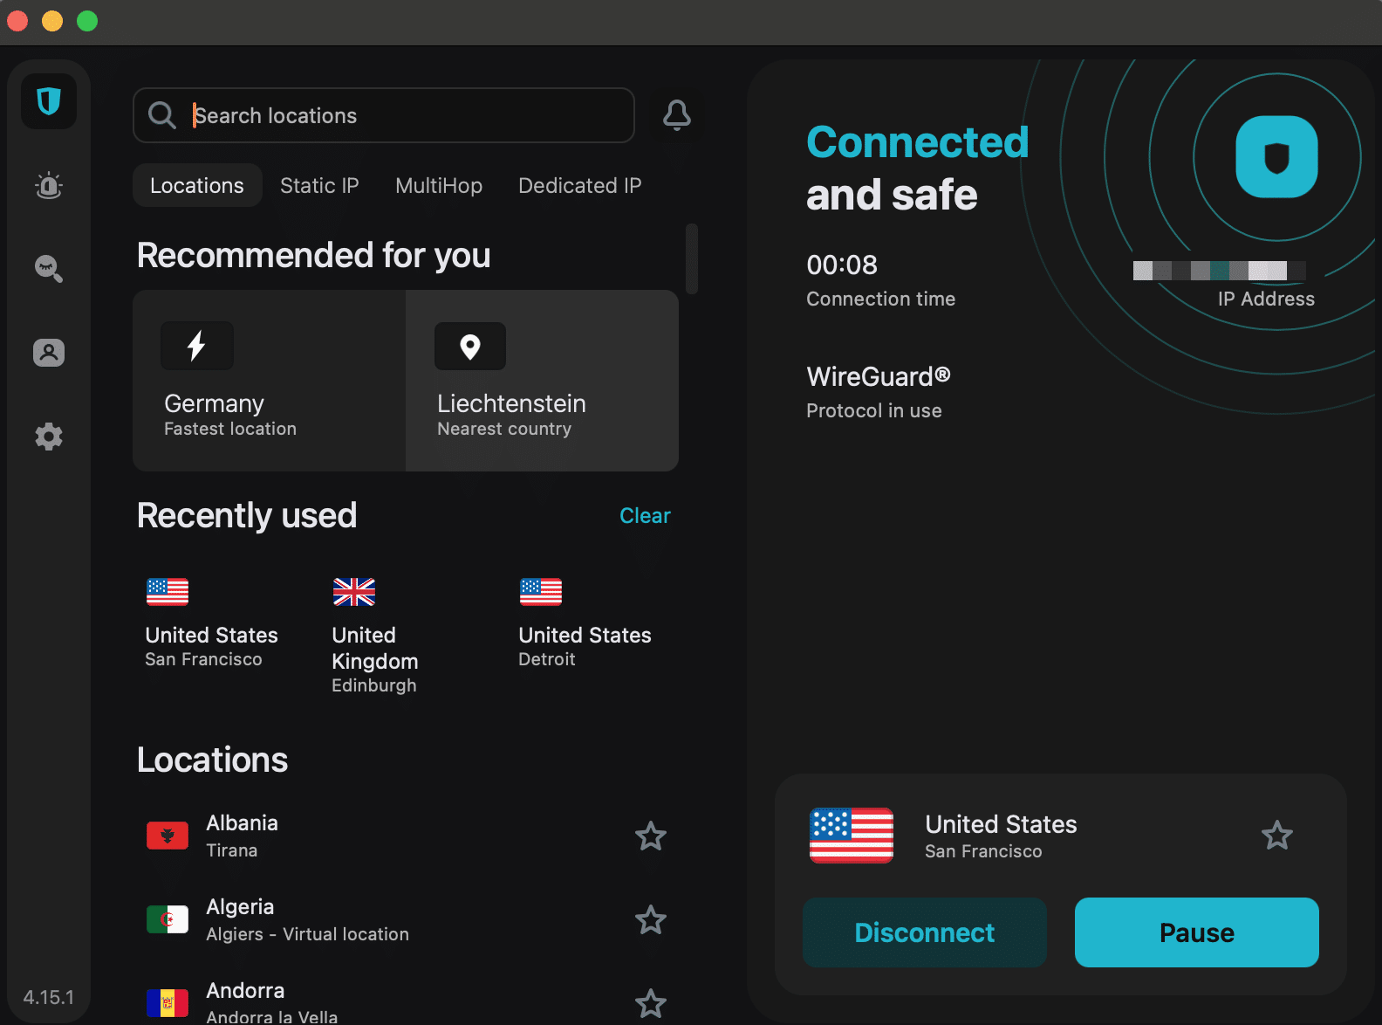This screenshot has width=1382, height=1025.
Task: Click the locations list scrollbar
Action: (692, 259)
